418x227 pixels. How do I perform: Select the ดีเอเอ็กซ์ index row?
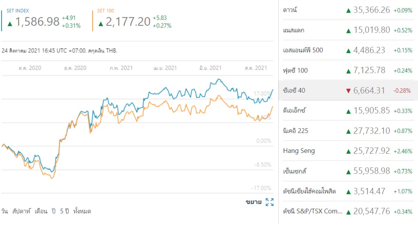(x=294, y=111)
